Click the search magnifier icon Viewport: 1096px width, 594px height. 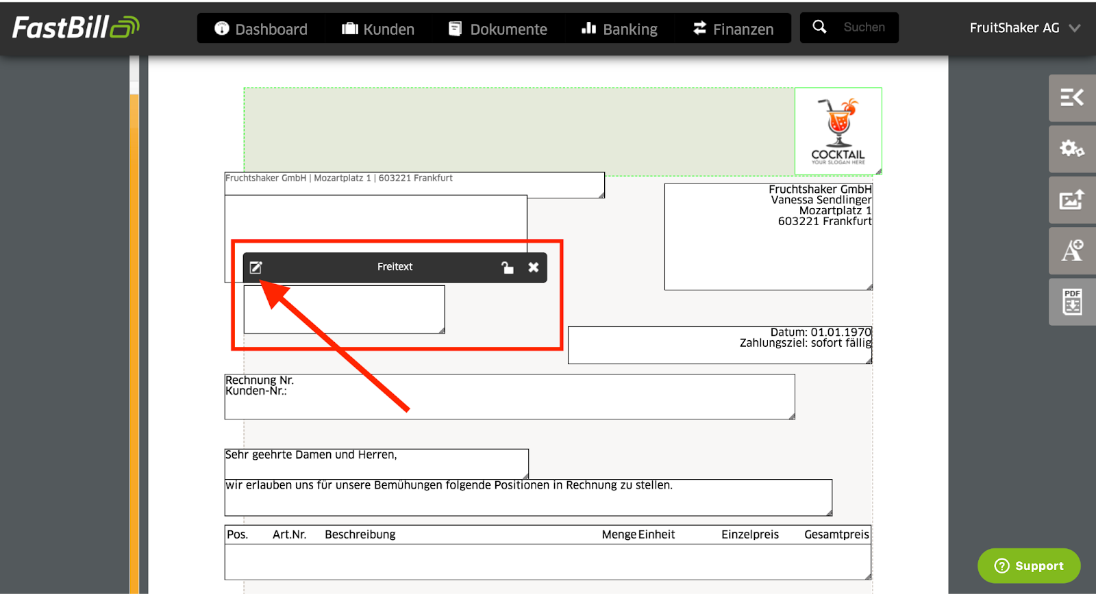tap(819, 27)
